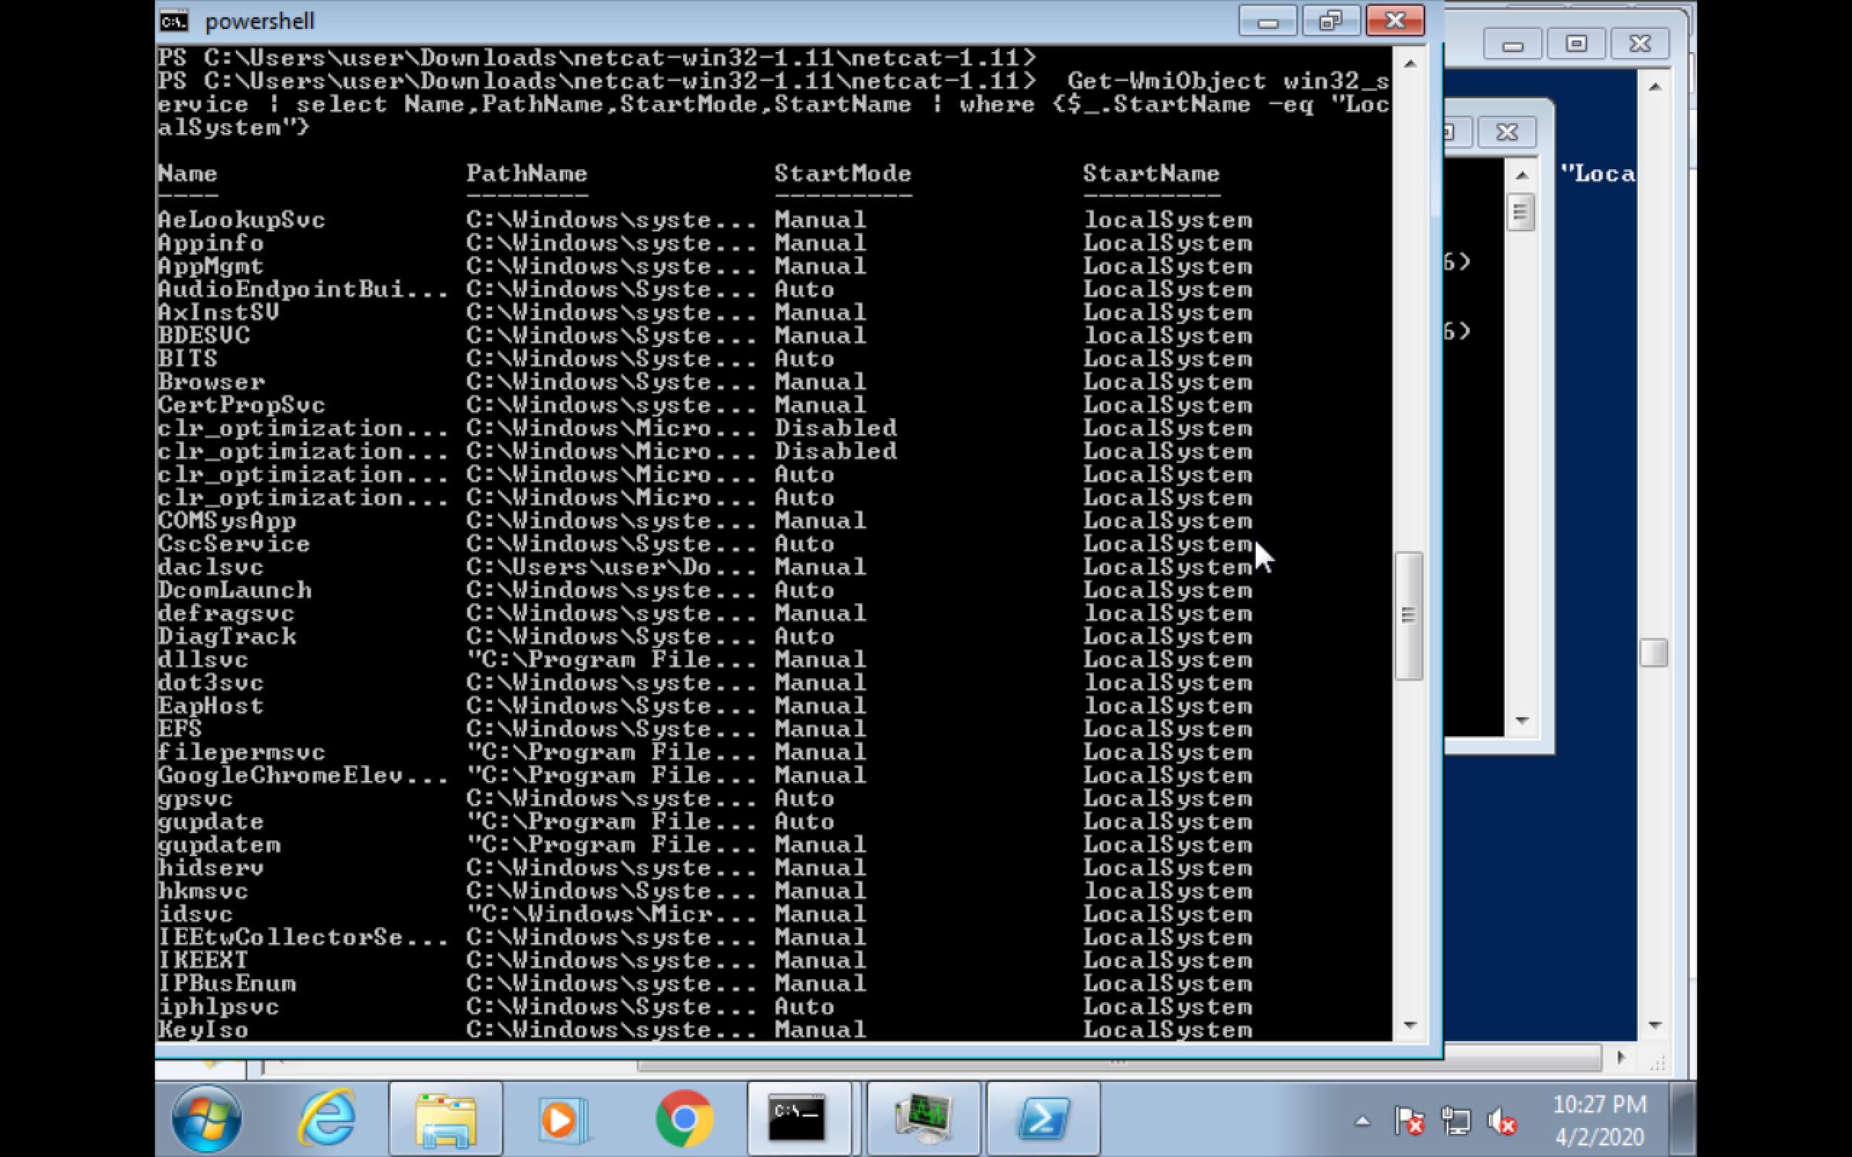Open Windows Explorer folder icon in taskbar
The image size is (1852, 1157).
(x=446, y=1120)
